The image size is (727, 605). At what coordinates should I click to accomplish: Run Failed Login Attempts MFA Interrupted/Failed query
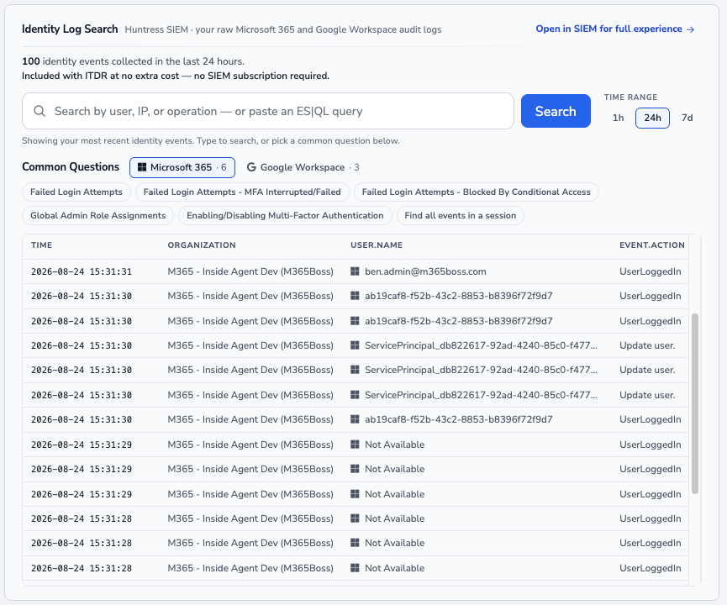coord(242,192)
